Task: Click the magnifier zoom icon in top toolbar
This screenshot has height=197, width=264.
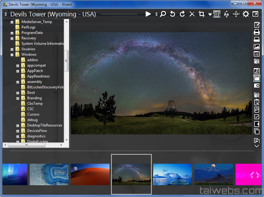Action: tap(163, 14)
